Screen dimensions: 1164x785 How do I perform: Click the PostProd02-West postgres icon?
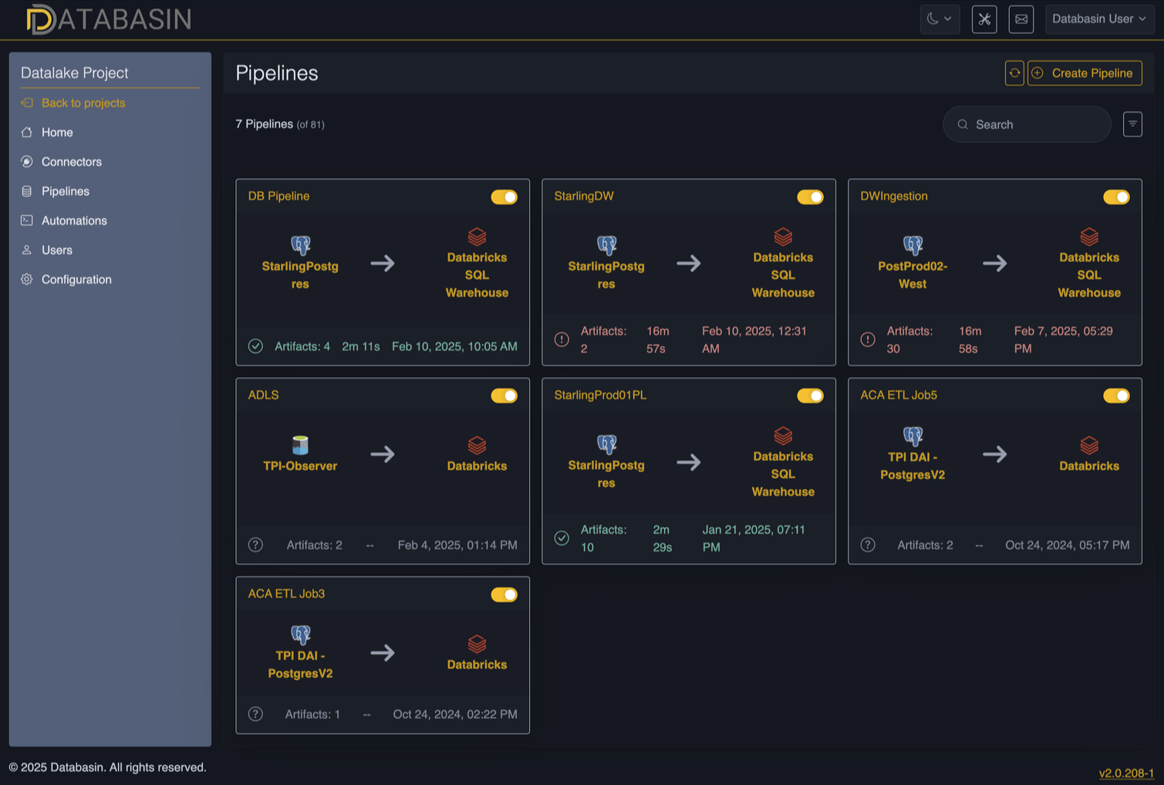913,246
